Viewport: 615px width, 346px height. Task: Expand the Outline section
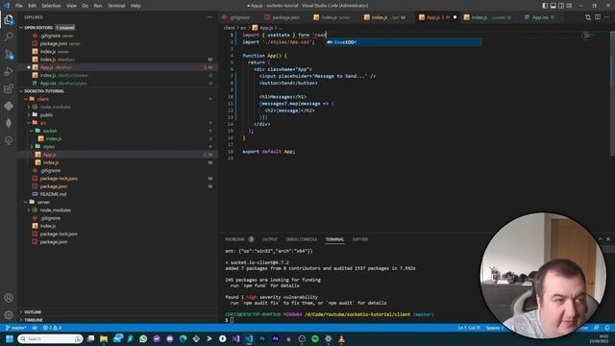[x=21, y=311]
